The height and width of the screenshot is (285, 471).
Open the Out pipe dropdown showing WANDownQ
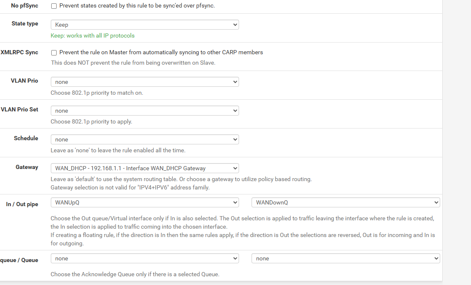coord(345,202)
